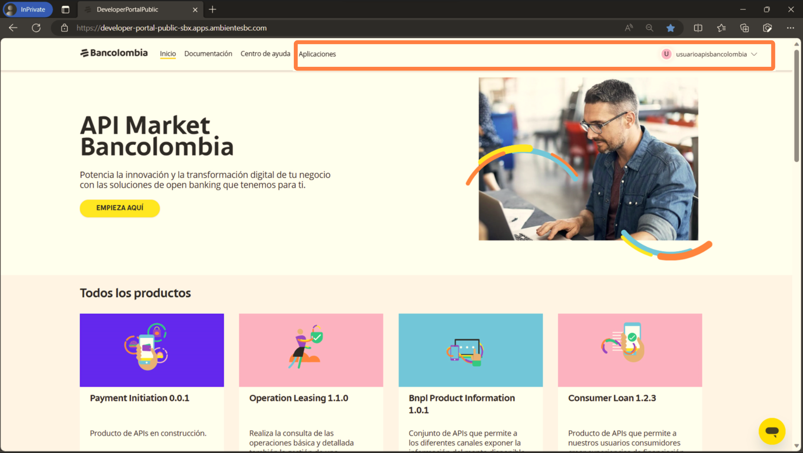Close the DeveloperPortalPublic tab
The height and width of the screenshot is (453, 803).
pos(195,9)
